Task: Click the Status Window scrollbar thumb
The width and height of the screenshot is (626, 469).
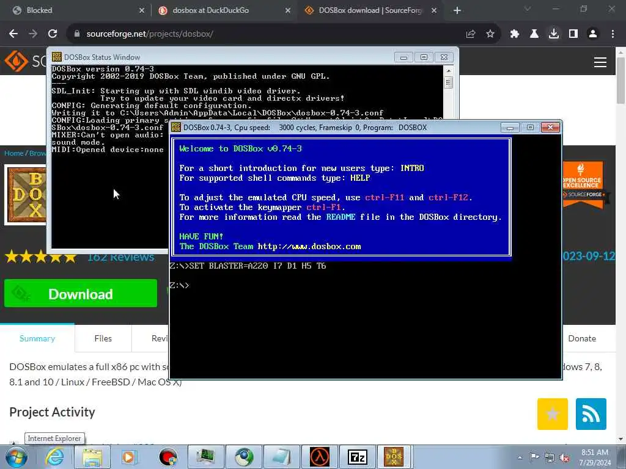Action: pos(448,82)
